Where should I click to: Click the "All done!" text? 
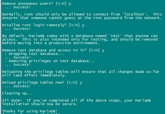[x=12, y=100]
